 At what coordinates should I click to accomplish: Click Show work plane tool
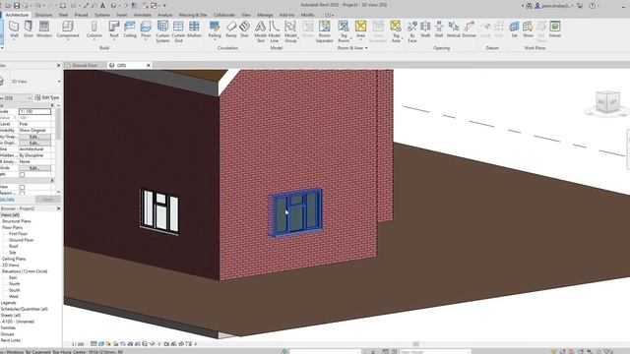click(528, 29)
